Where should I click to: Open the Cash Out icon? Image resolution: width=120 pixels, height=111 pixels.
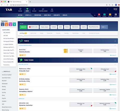110,14
